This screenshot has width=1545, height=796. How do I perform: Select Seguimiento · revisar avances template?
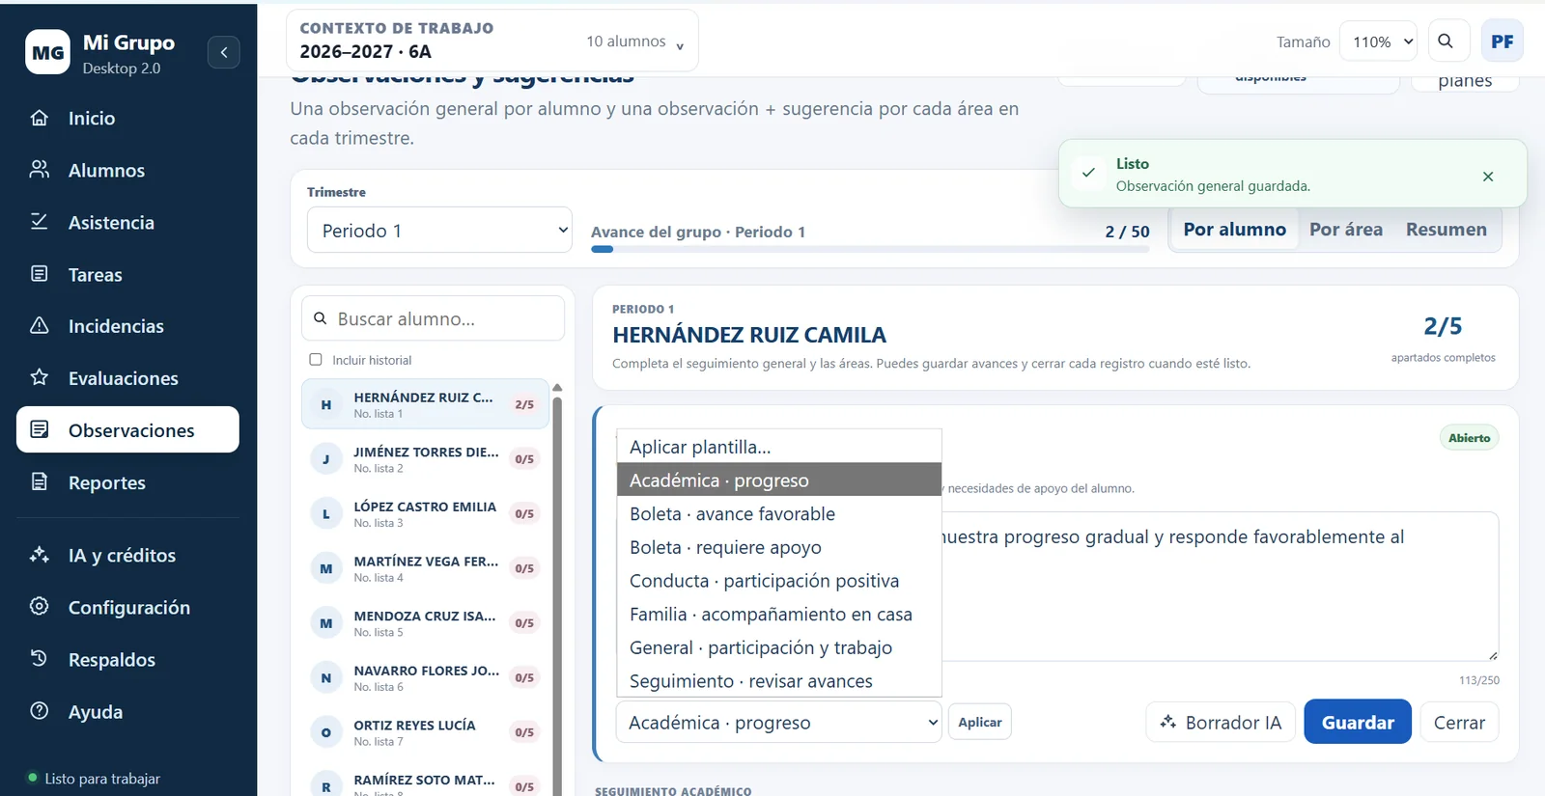point(779,680)
